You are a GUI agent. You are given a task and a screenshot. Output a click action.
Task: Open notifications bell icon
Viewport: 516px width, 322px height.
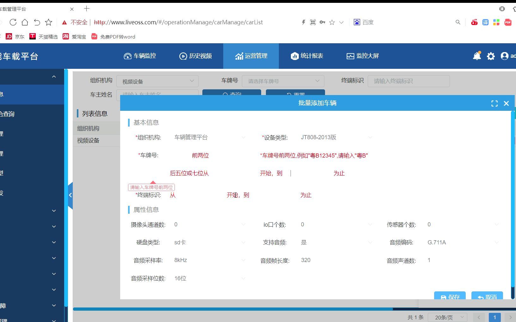(477, 56)
